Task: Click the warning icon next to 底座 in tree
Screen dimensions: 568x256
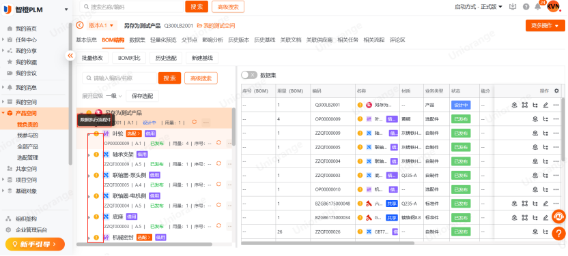Action: point(96,217)
